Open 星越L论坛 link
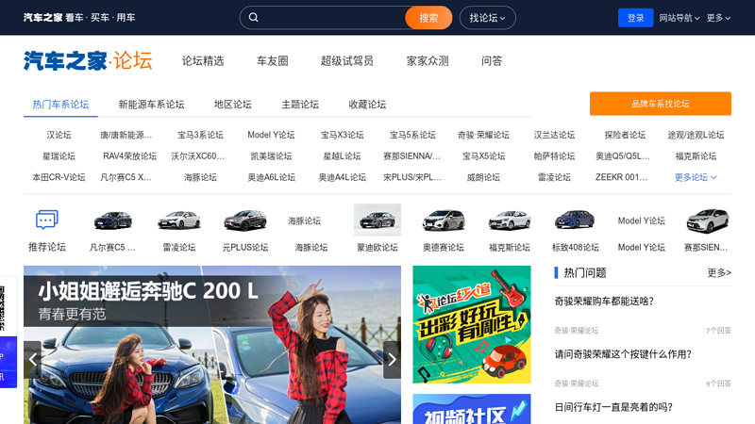The image size is (755, 424). click(342, 156)
